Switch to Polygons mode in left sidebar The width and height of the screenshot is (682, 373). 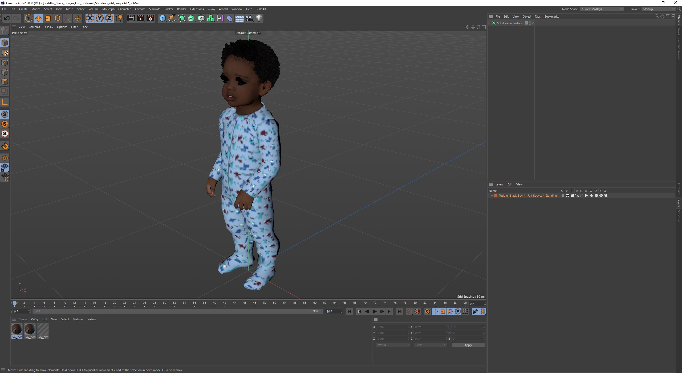click(5, 82)
